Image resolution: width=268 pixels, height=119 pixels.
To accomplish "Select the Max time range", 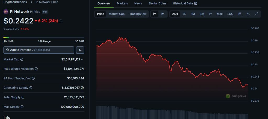I will (220, 14).
